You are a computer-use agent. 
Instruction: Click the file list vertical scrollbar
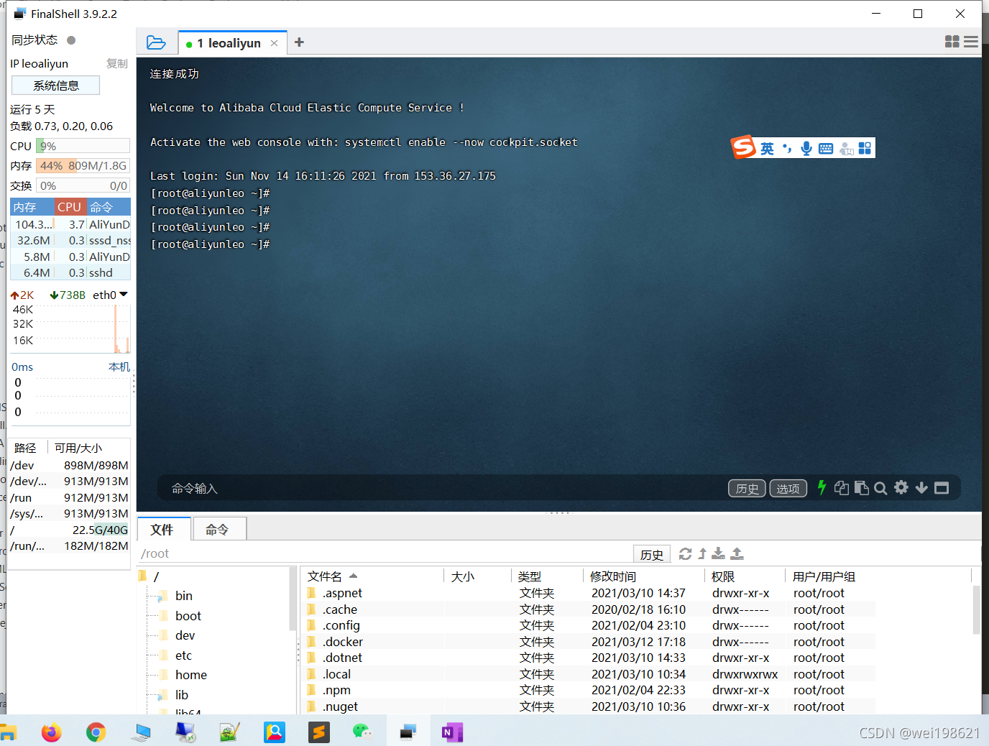pyautogui.click(x=976, y=609)
